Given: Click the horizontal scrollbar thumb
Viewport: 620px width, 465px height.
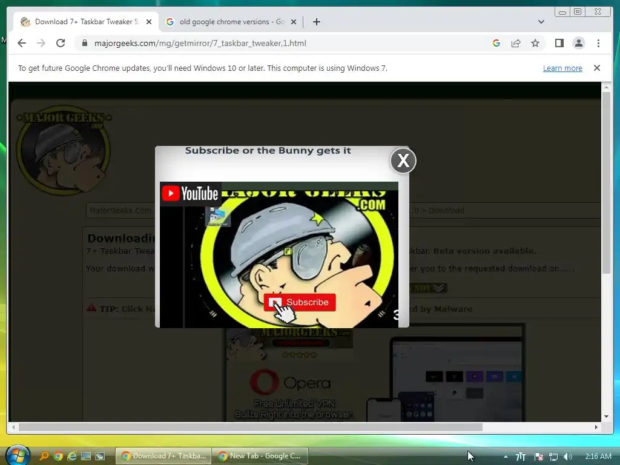Looking at the screenshot, I should coord(251,427).
